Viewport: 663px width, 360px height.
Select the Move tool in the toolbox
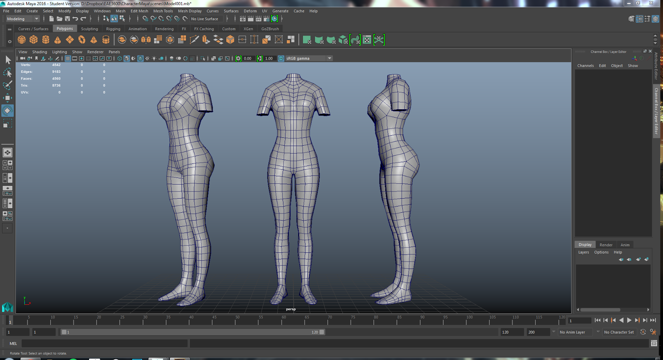click(7, 98)
